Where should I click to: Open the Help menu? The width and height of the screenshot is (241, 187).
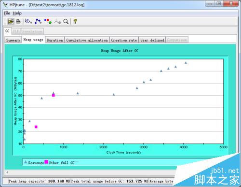click(x=17, y=13)
